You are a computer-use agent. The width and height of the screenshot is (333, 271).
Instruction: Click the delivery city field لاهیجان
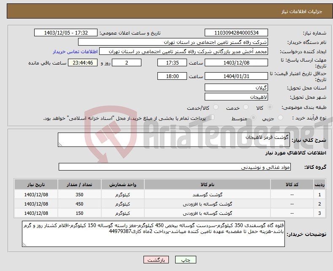[x=236, y=97]
